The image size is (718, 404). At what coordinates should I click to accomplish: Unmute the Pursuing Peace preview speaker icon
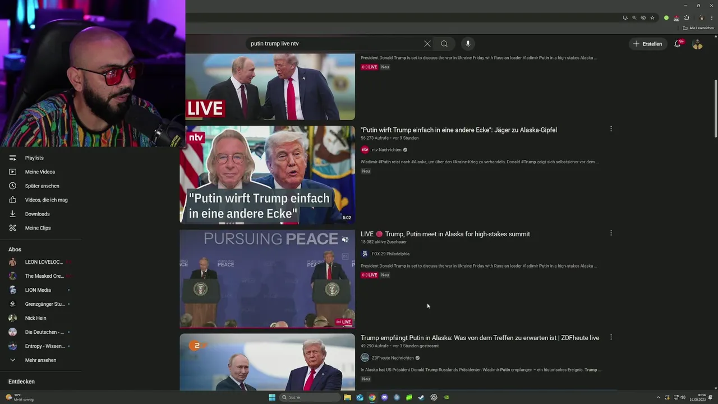[x=345, y=240]
